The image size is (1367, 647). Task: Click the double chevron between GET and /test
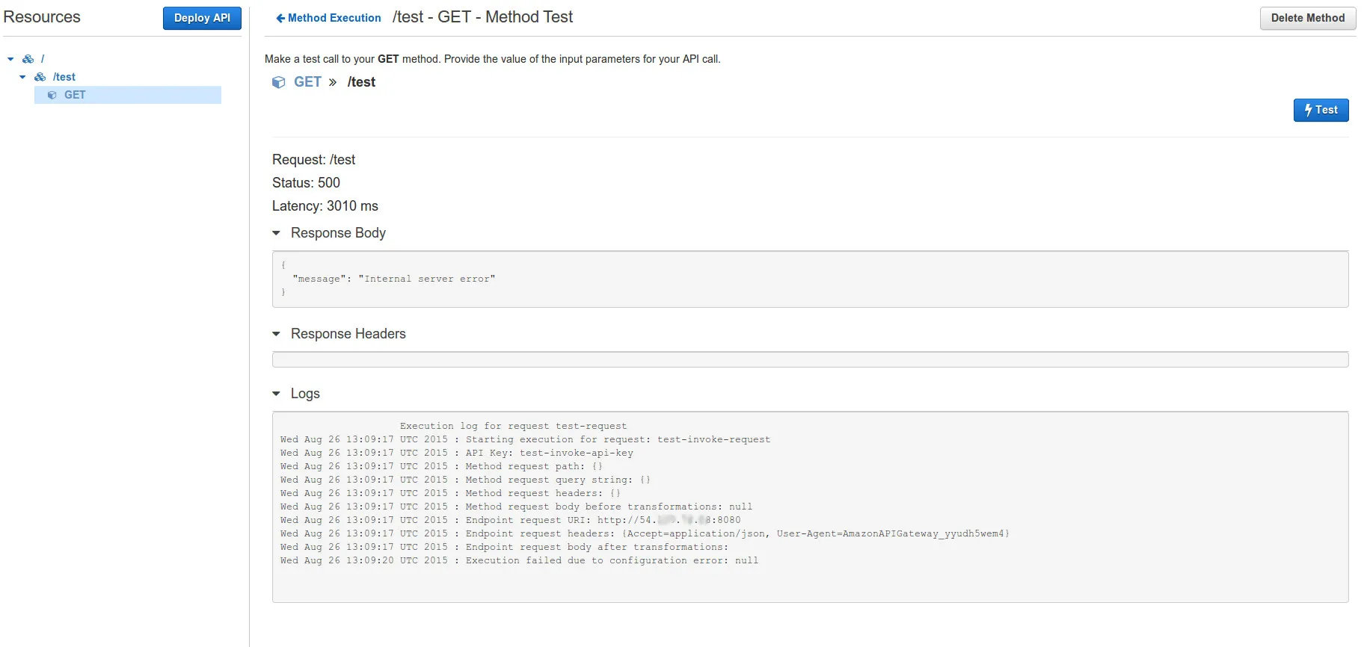tap(333, 82)
